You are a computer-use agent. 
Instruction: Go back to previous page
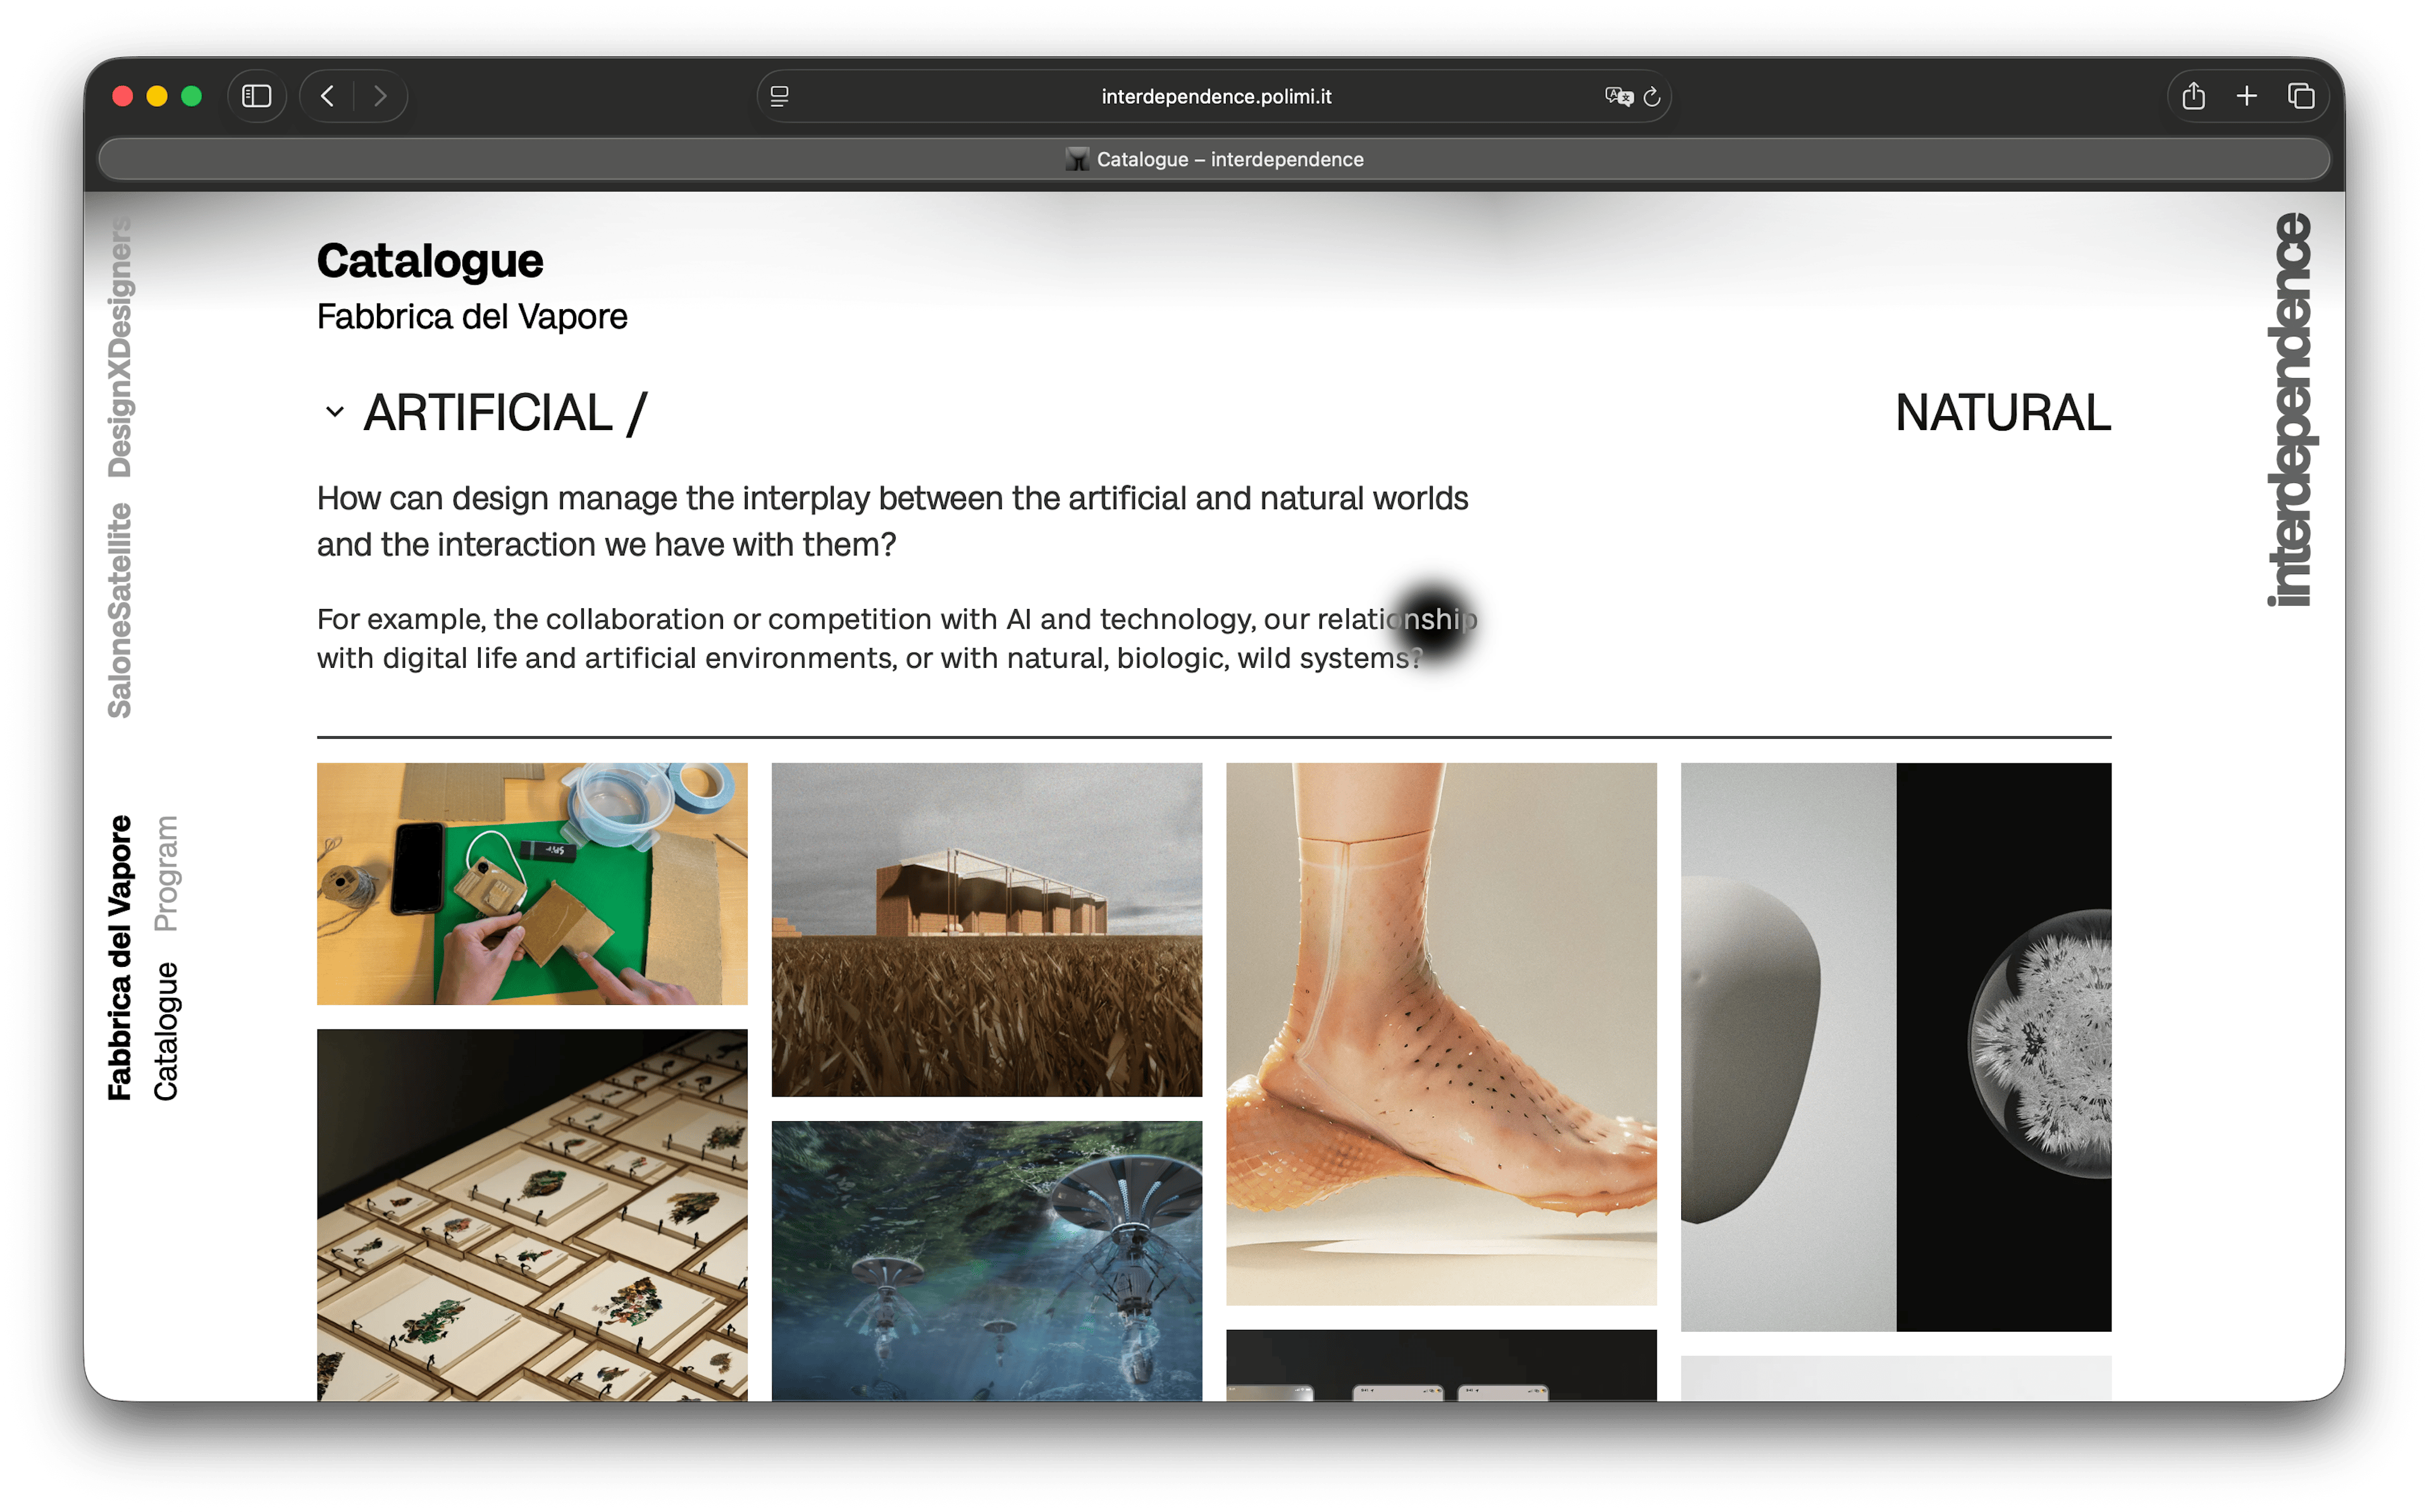(x=327, y=96)
